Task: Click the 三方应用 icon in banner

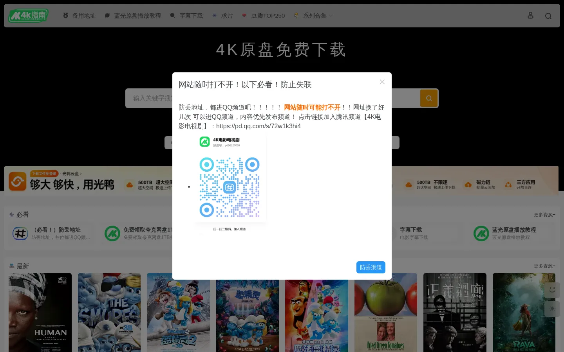Action: 508,185
